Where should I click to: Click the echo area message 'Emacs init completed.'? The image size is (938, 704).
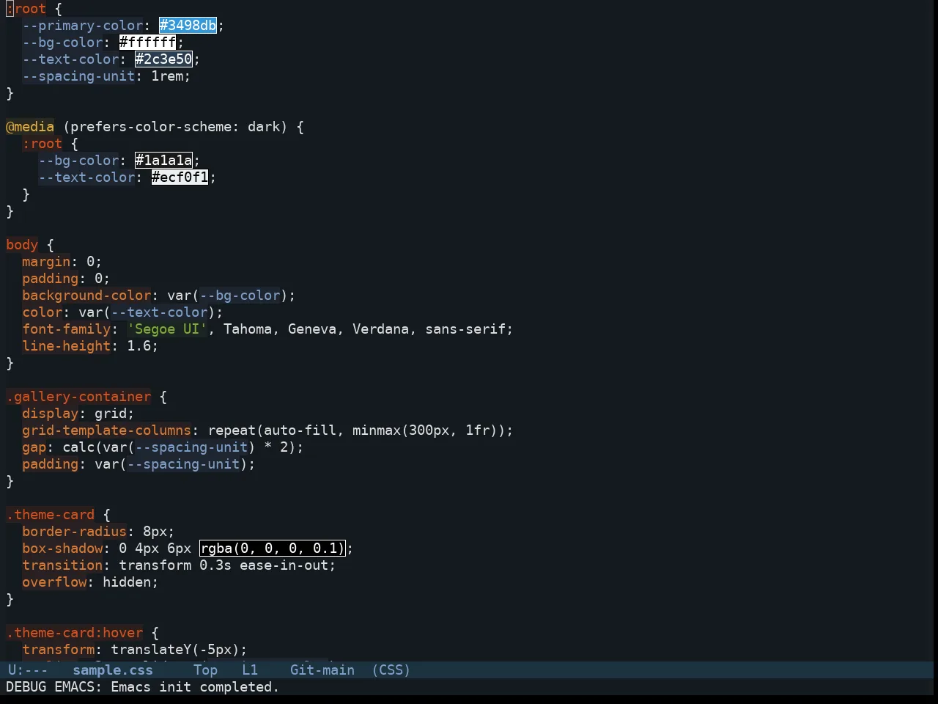(x=195, y=687)
